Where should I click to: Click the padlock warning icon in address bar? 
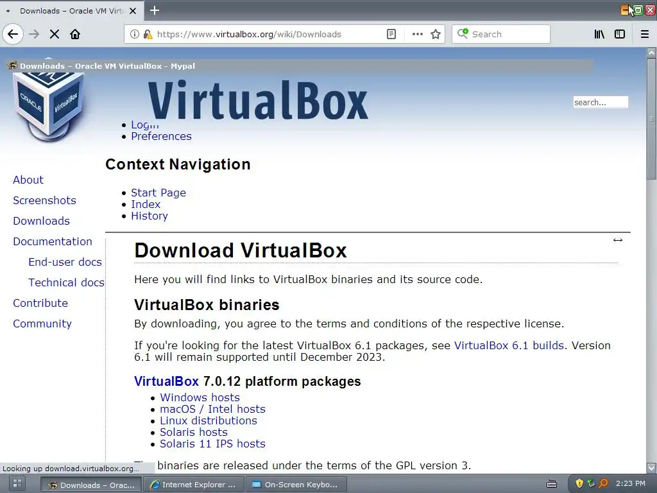148,34
